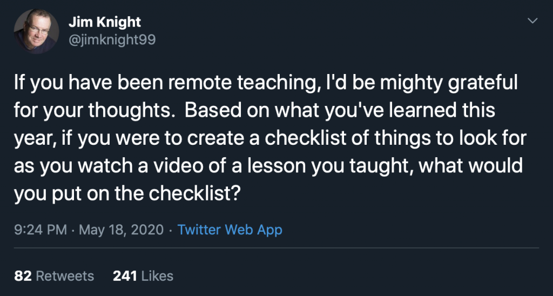Open Jim Knight's profile picture
This screenshot has height=296, width=553.
36,31
